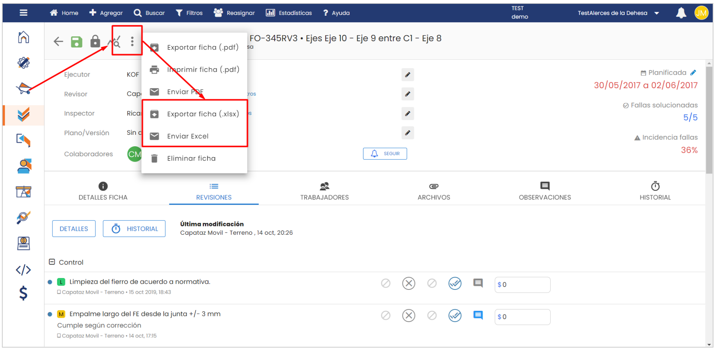Click the HISTORIAL button beside DETALLES
The width and height of the screenshot is (715, 350).
coord(134,229)
